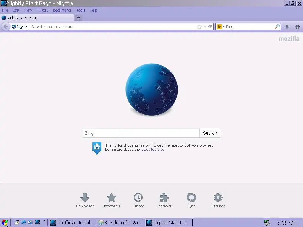This screenshot has height=227, width=303.
Task: Click the Show Desktop quick launch icon
Action: (17, 222)
